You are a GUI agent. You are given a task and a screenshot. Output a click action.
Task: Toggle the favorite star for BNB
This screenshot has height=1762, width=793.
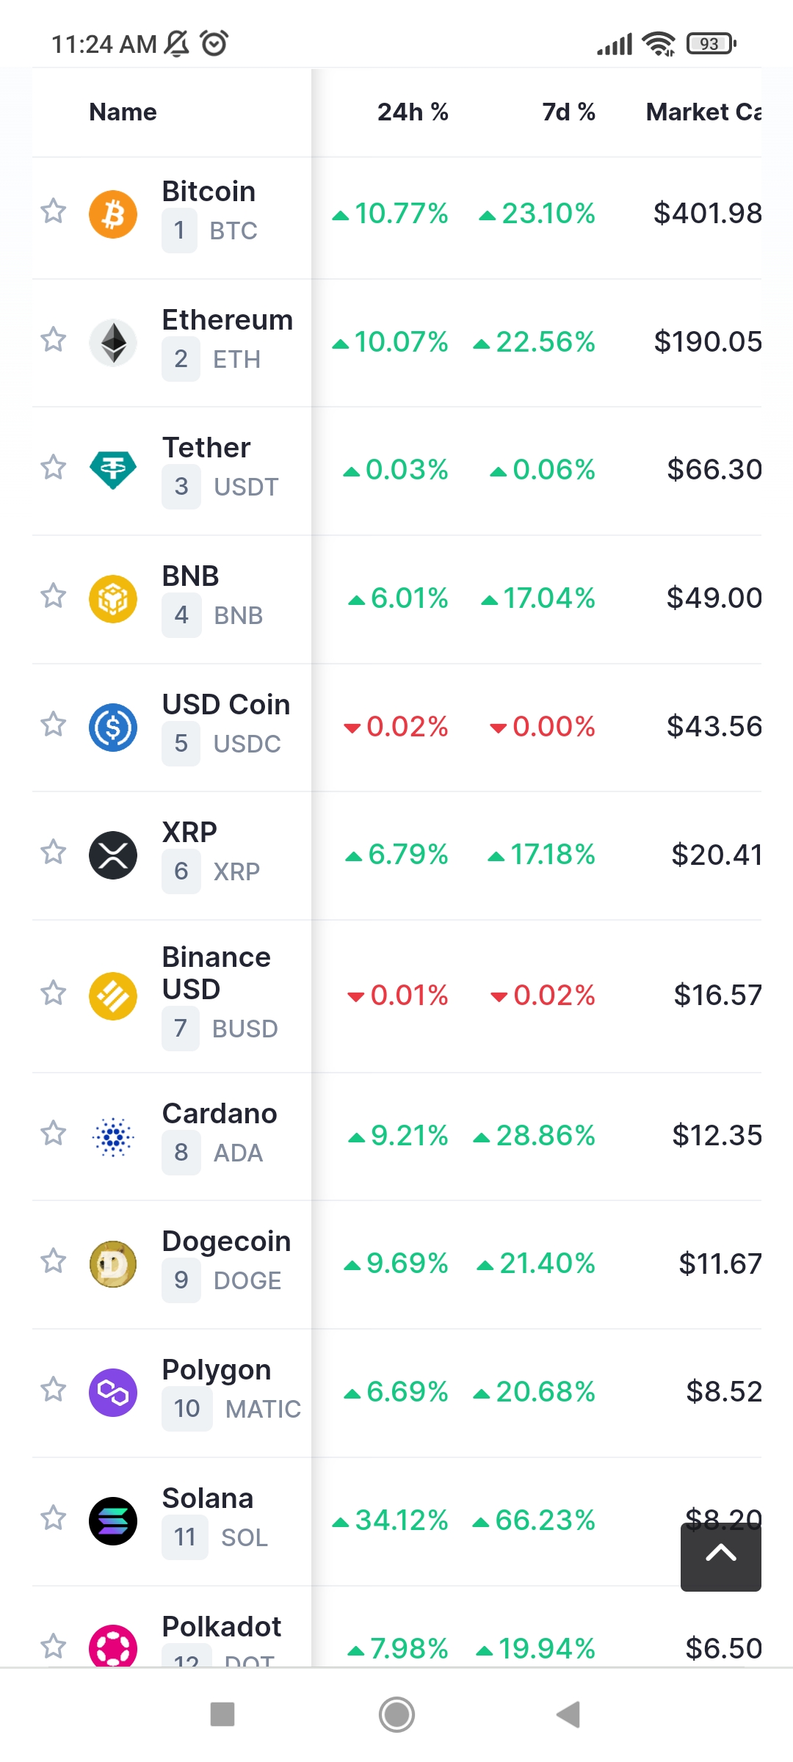[54, 596]
